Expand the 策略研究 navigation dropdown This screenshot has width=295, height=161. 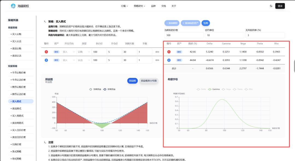[139, 6]
